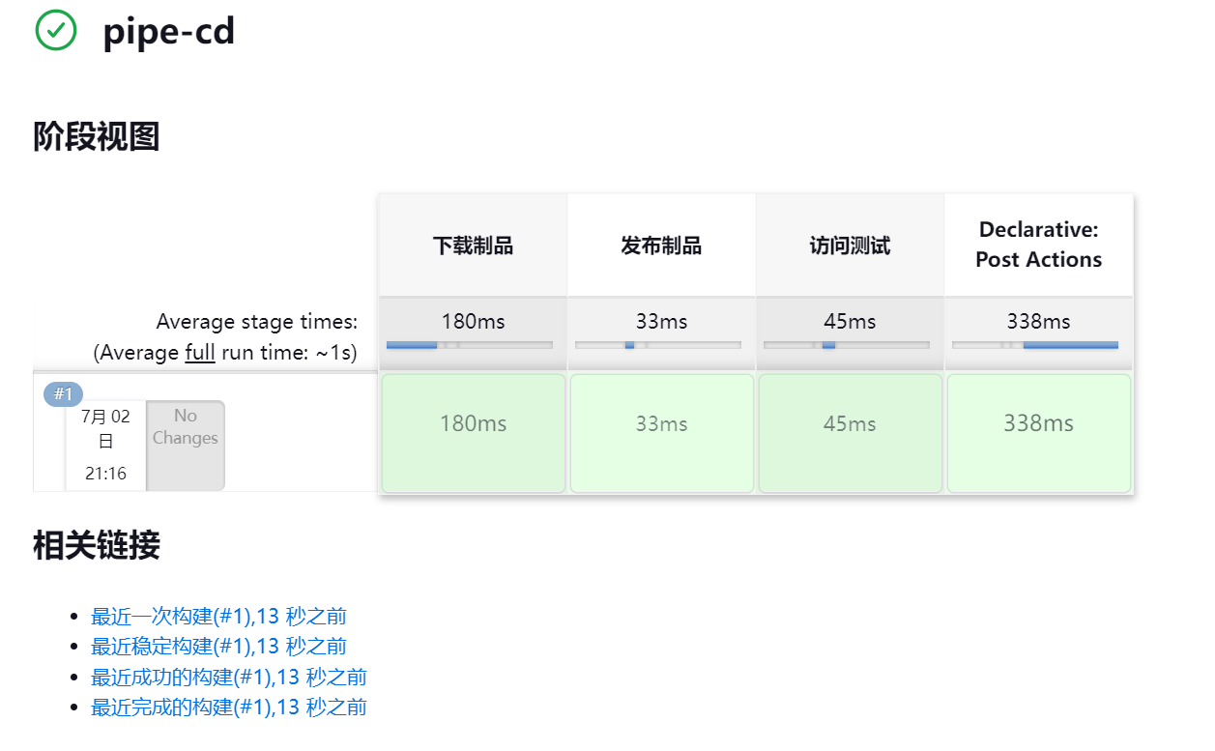The image size is (1215, 751).
Task: Click the 访问测试 stage header
Action: pos(850,246)
